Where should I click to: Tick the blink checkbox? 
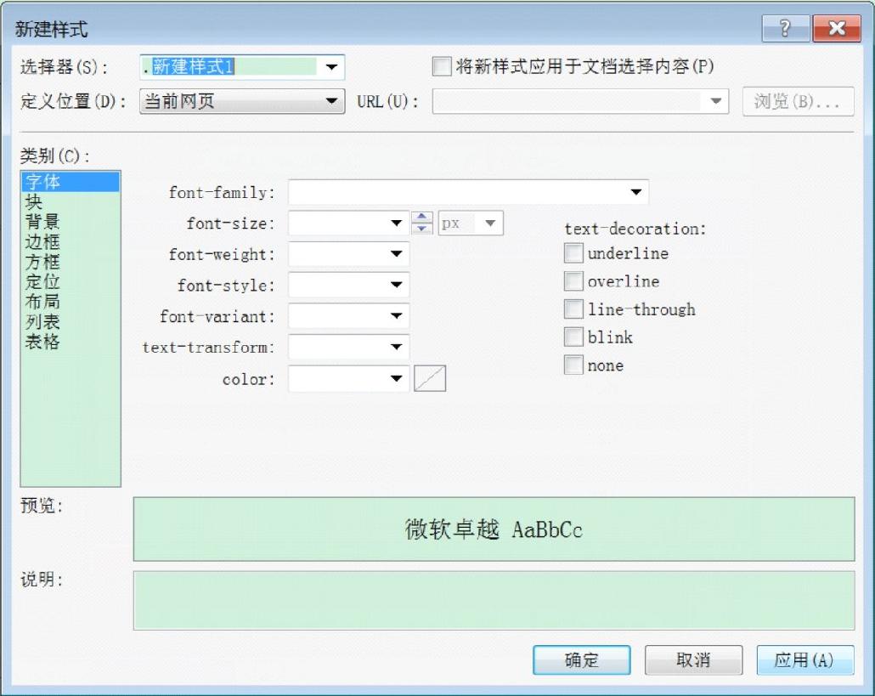click(573, 337)
